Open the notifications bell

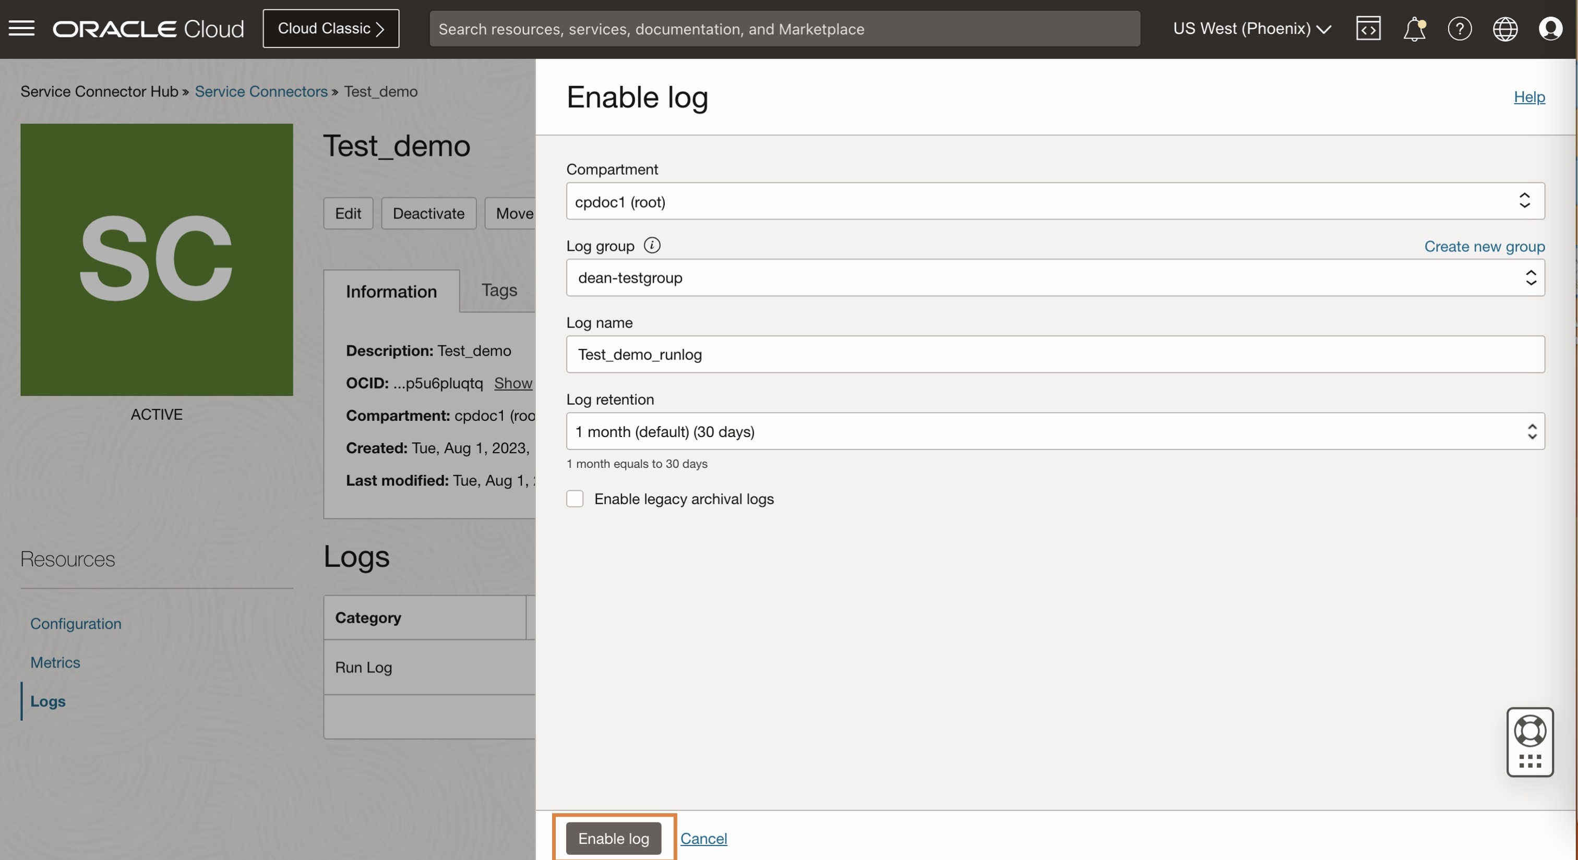coord(1414,28)
